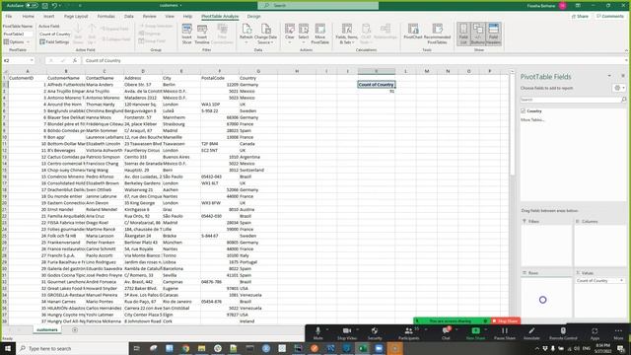Add a new sheet with plus icon
Viewport: 631px width, 355px height.
[75, 330]
